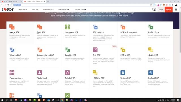The image size is (181, 102).
Task: Click the Split PDF tool icon
Action: [40, 27]
